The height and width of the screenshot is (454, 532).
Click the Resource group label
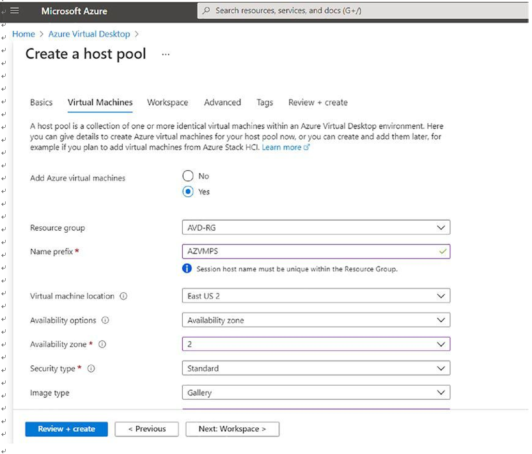[x=58, y=228]
